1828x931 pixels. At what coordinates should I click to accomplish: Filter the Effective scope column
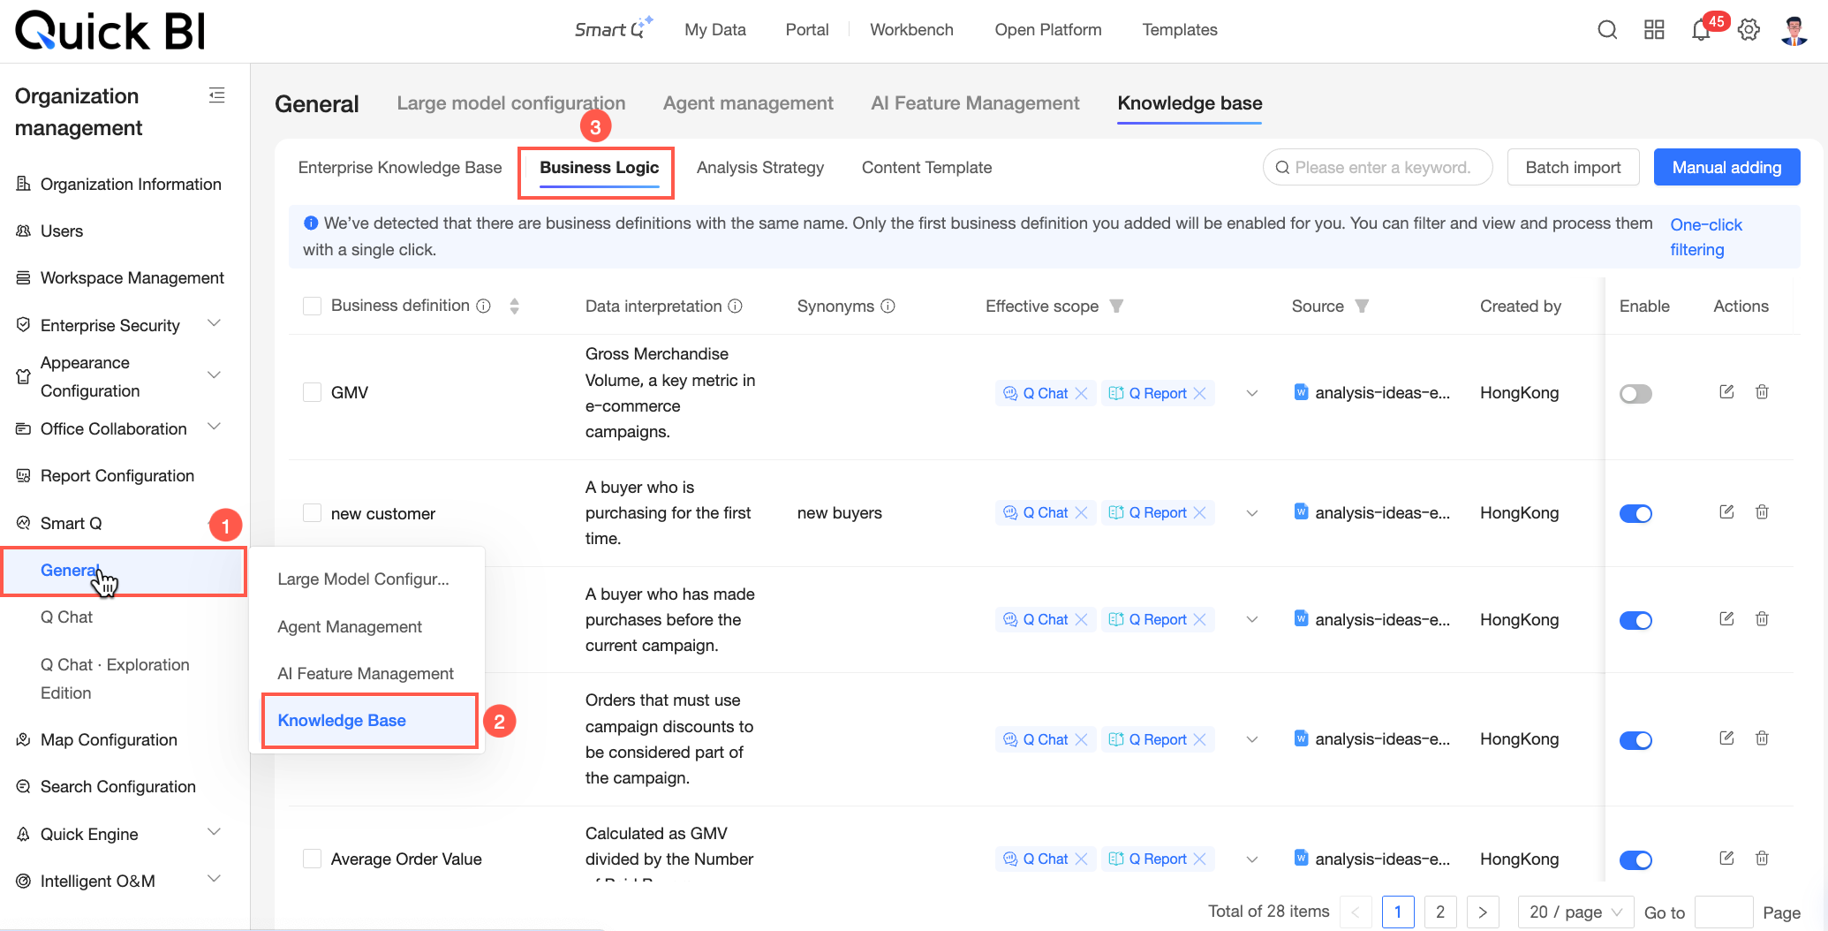click(1116, 306)
